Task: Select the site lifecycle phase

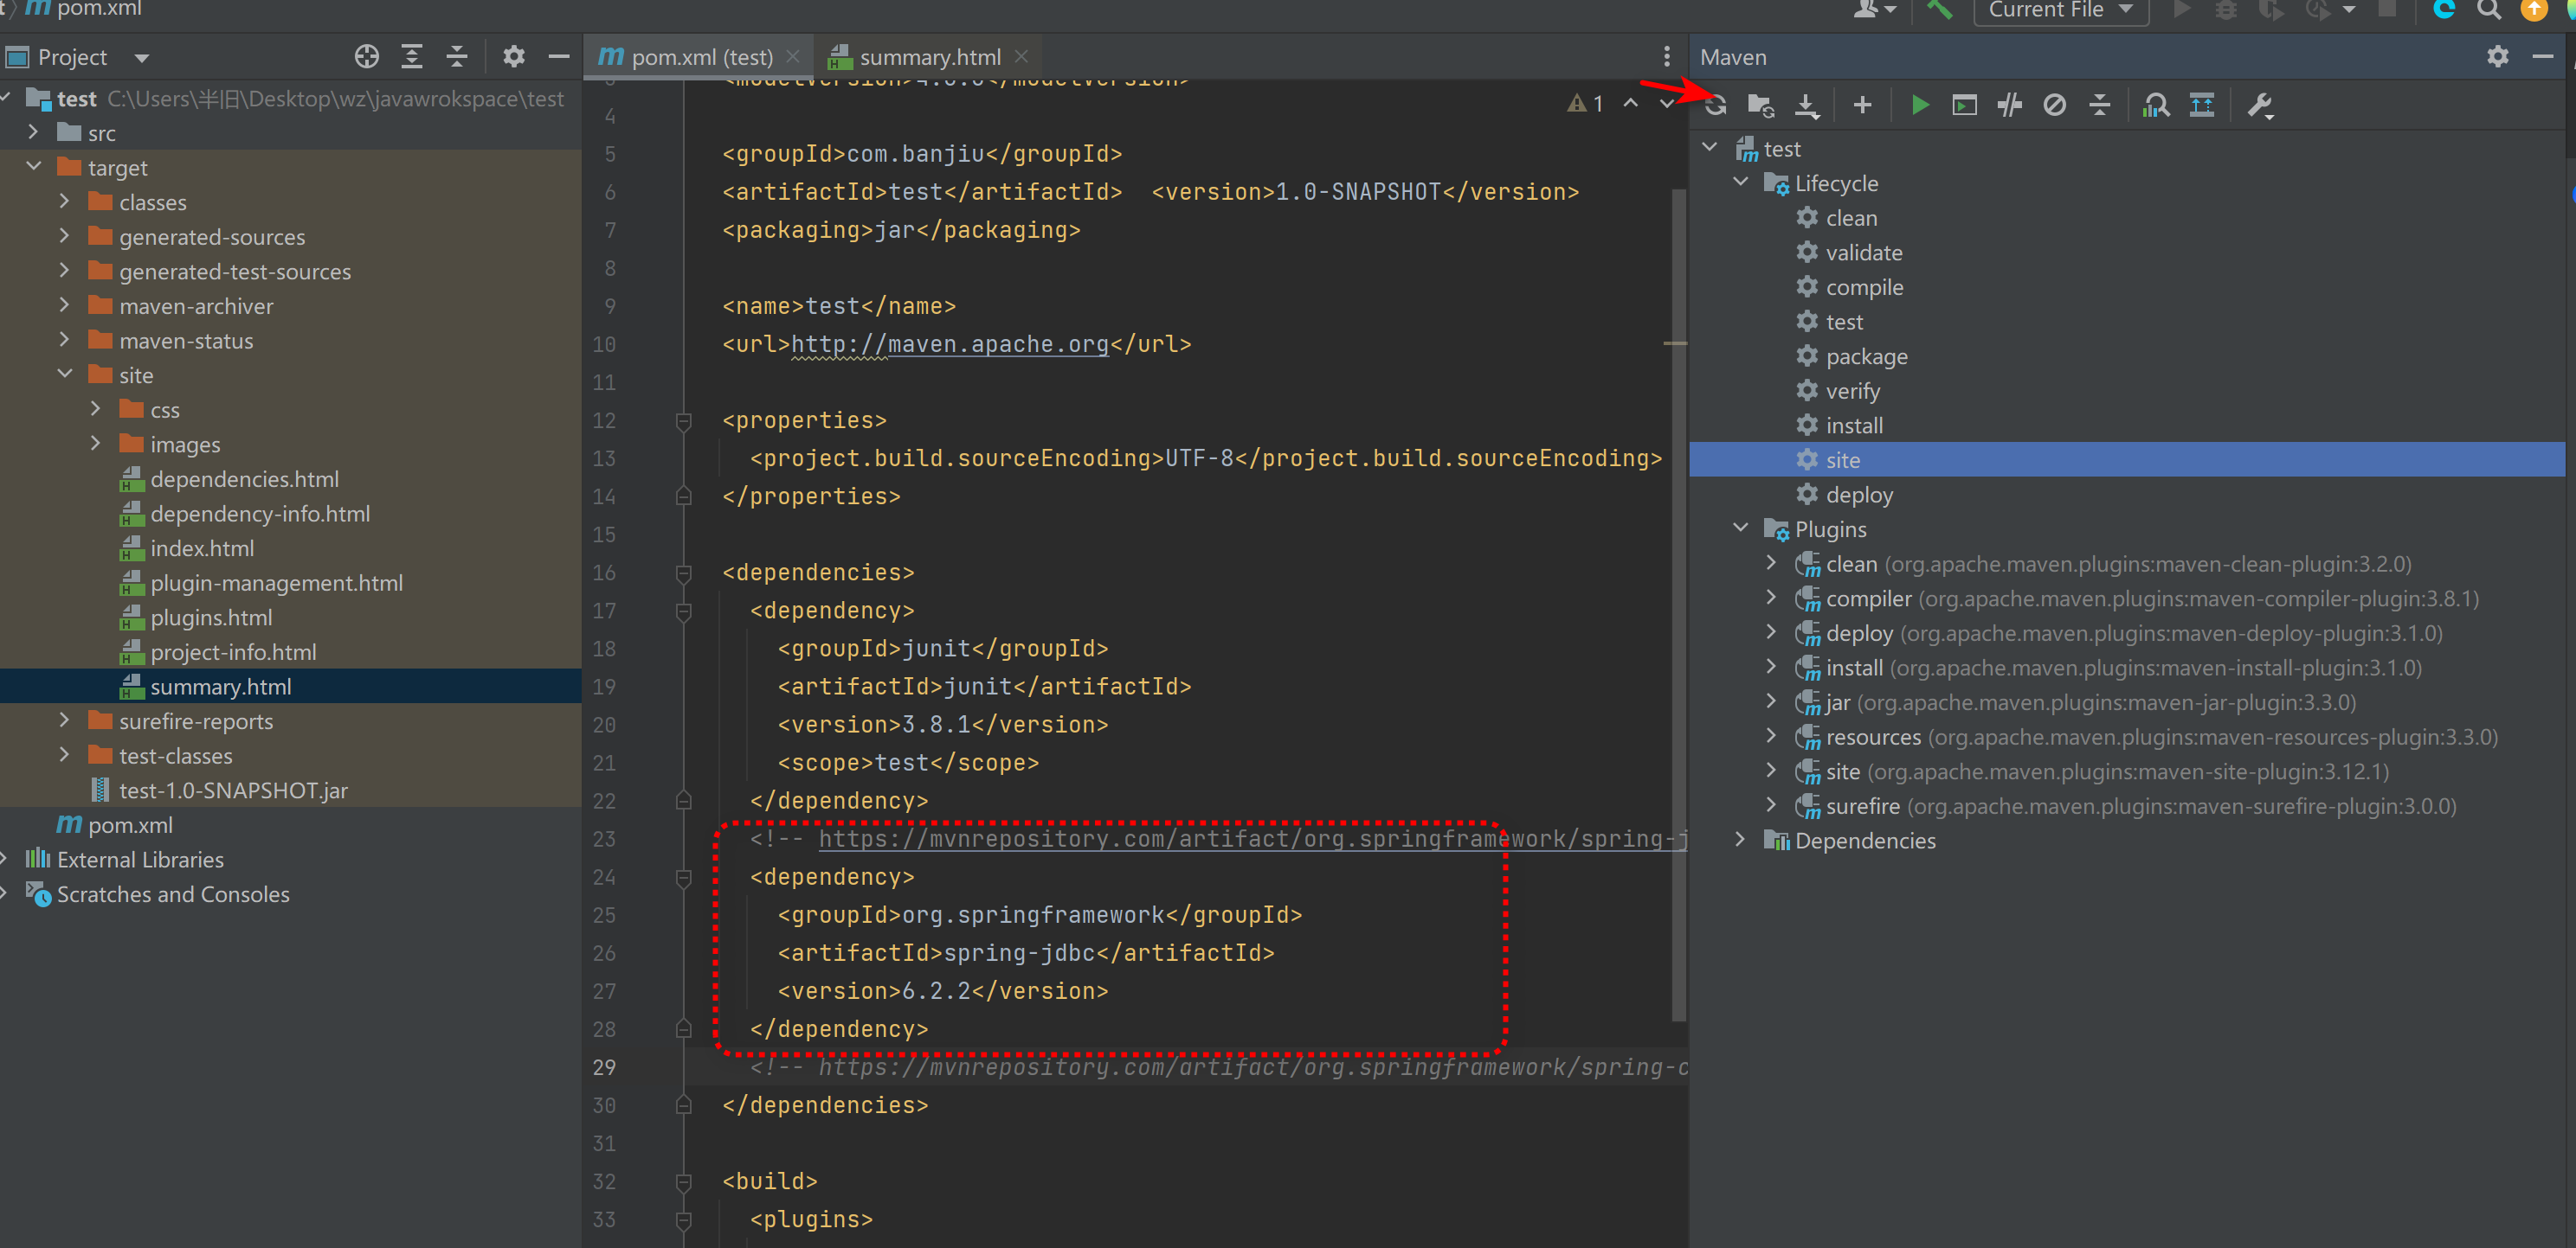Action: click(x=1844, y=460)
